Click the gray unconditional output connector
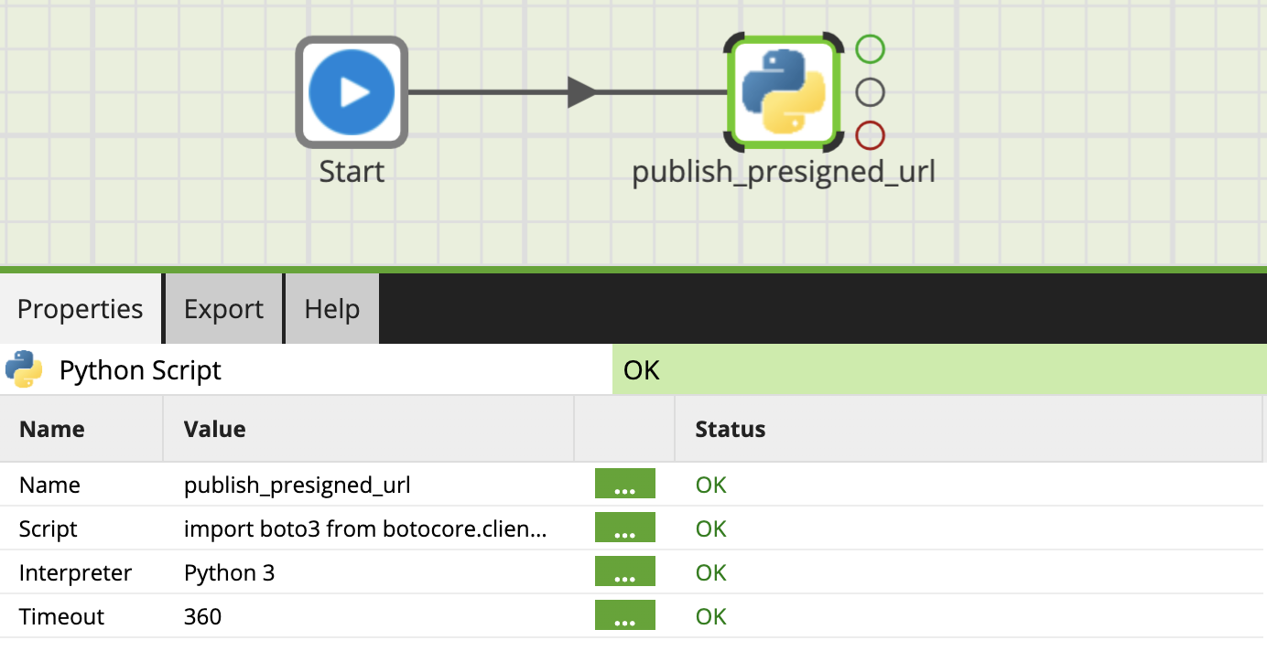 tap(870, 92)
